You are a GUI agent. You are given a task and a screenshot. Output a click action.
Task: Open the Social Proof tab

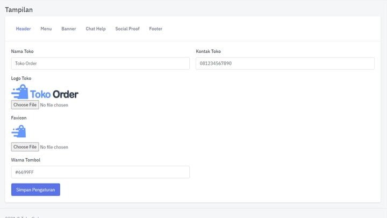(x=127, y=29)
